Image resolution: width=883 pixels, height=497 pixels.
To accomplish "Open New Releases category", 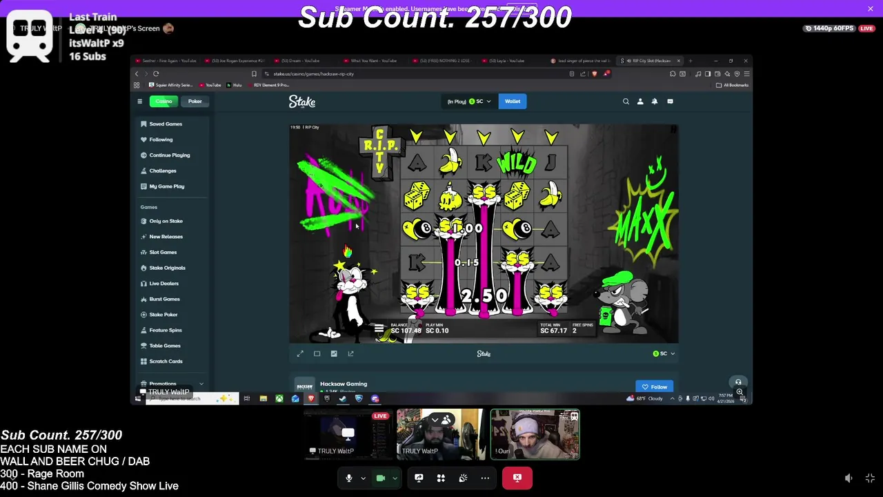I will pyautogui.click(x=166, y=237).
